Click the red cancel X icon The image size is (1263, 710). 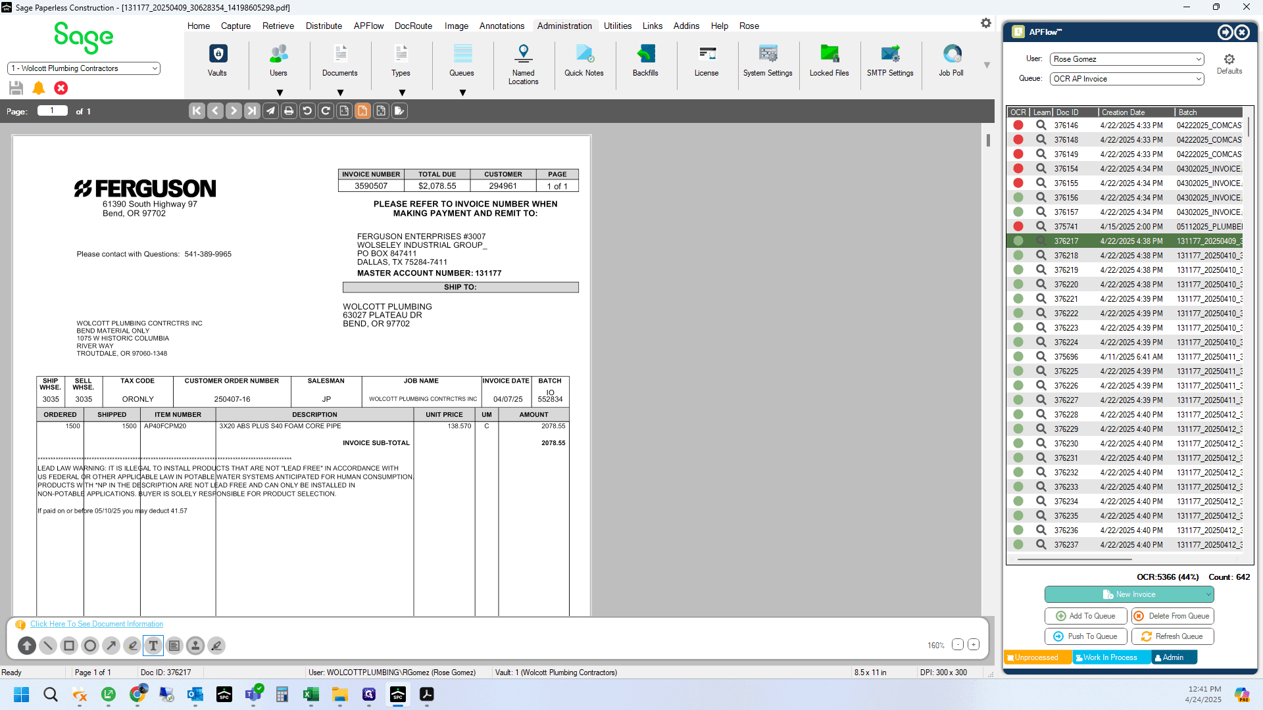(x=61, y=88)
